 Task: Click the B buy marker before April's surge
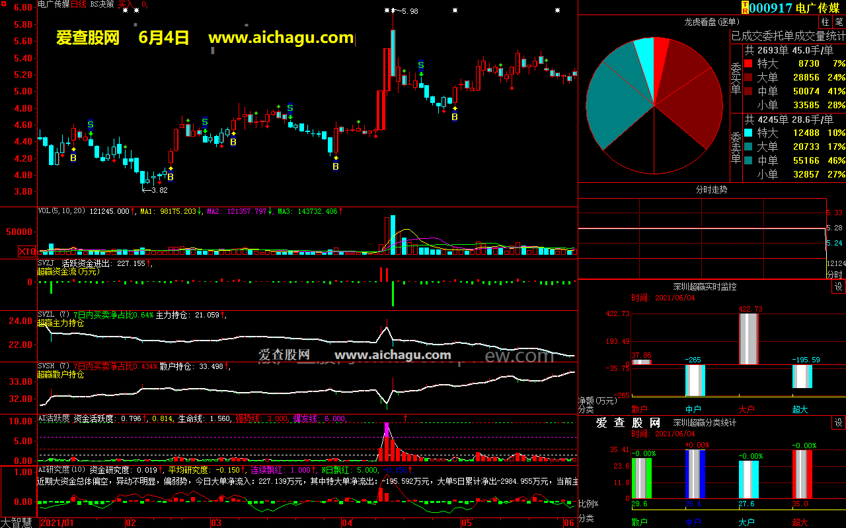[336, 166]
